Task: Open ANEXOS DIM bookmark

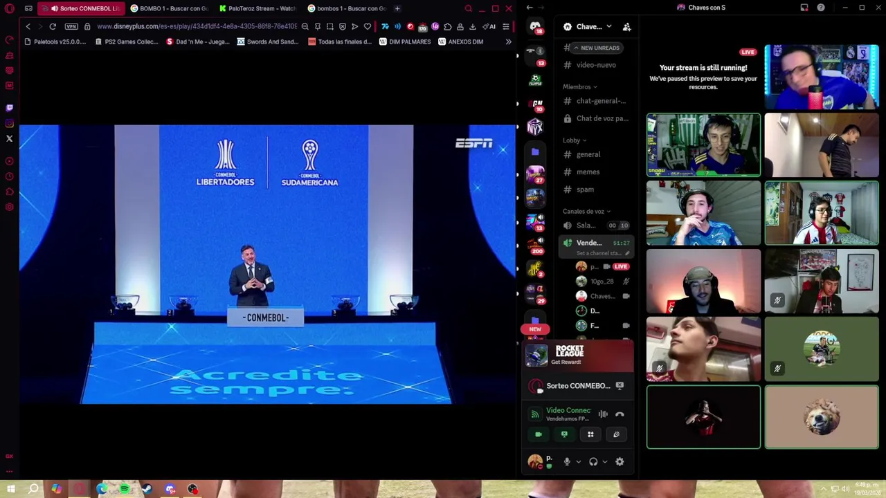Action: (460, 41)
